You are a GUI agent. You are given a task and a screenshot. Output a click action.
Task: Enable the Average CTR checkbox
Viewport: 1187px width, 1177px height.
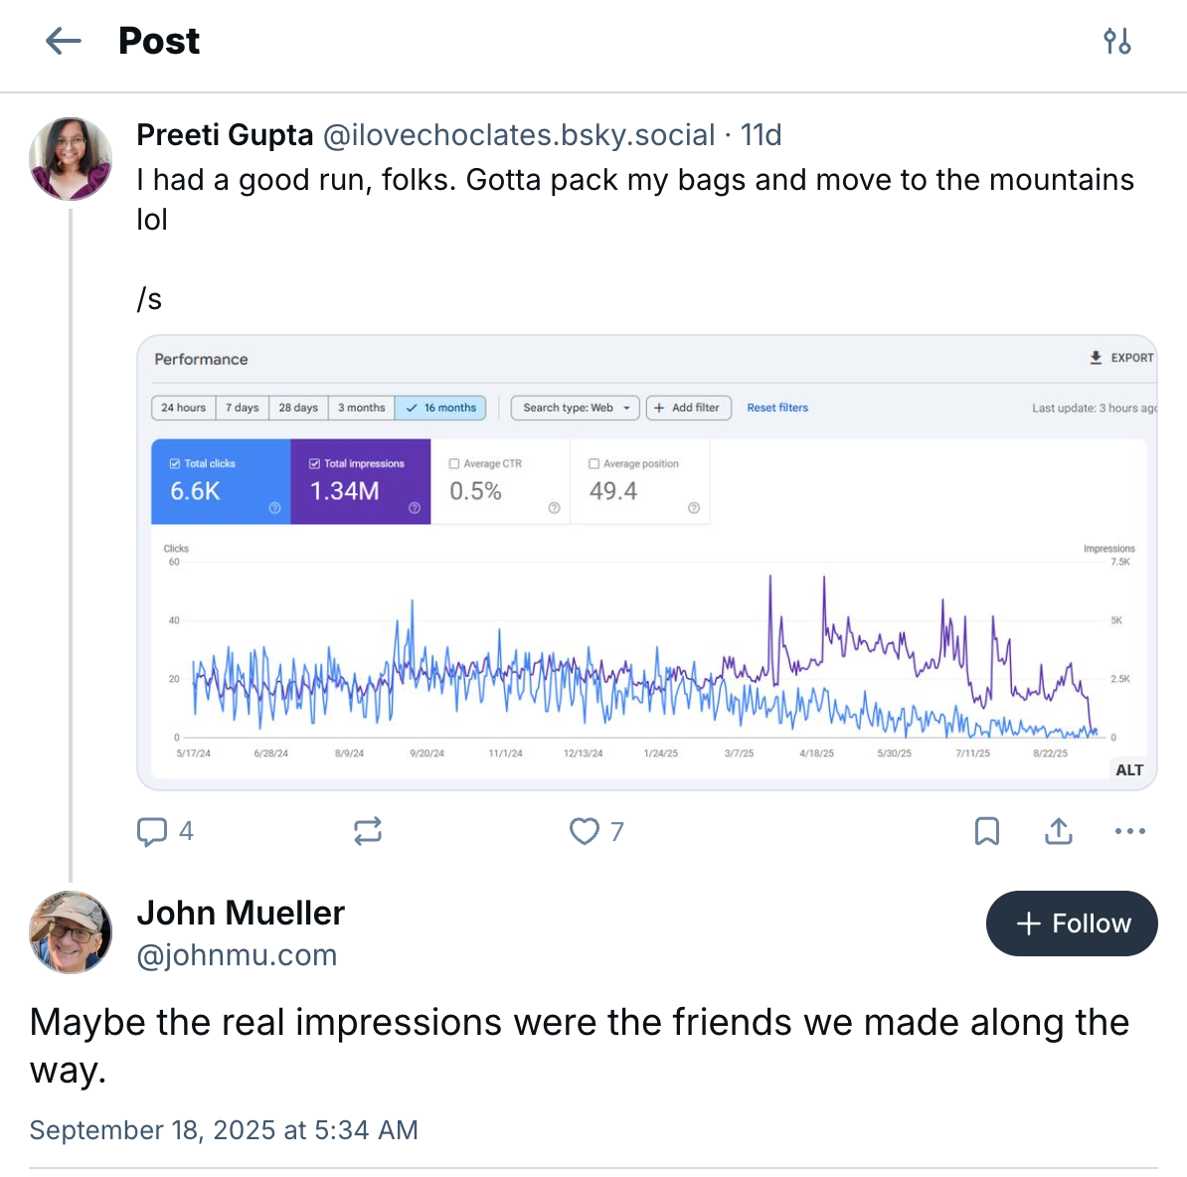(x=454, y=463)
